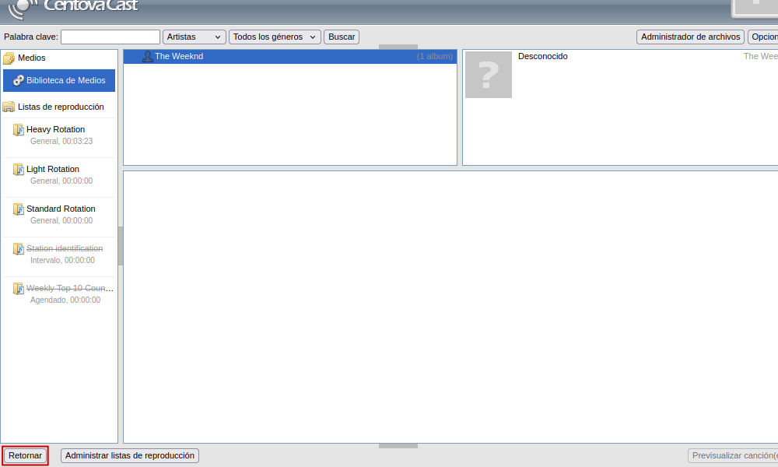
Task: Open the Administrador de archivos
Action: tap(690, 37)
